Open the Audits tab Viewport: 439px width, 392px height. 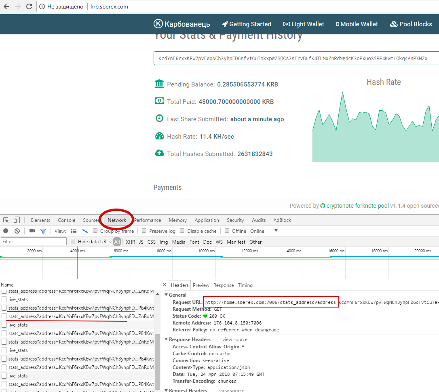(259, 220)
